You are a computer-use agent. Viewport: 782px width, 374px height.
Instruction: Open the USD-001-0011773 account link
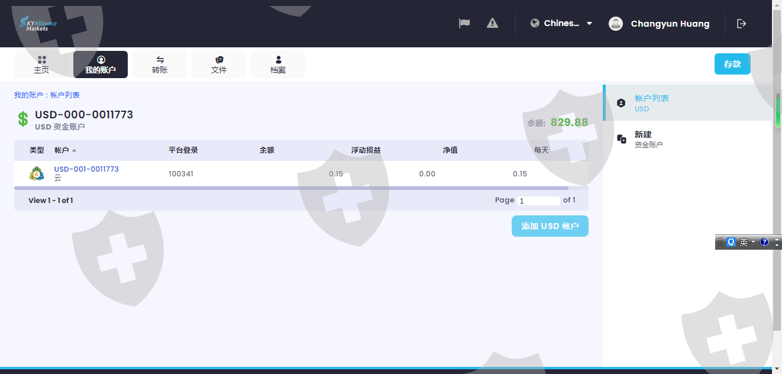tap(86, 169)
